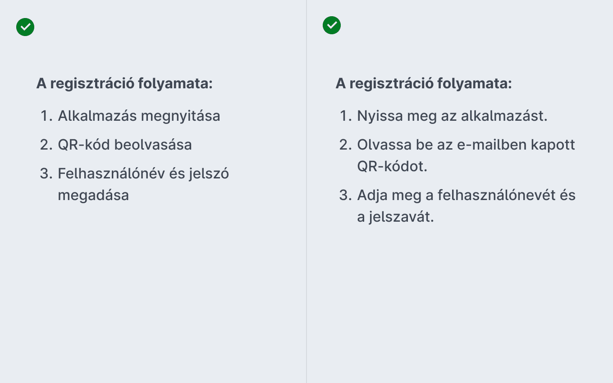Click list item 'QR-kód beolvasása'
Image resolution: width=613 pixels, height=383 pixels.
(125, 145)
